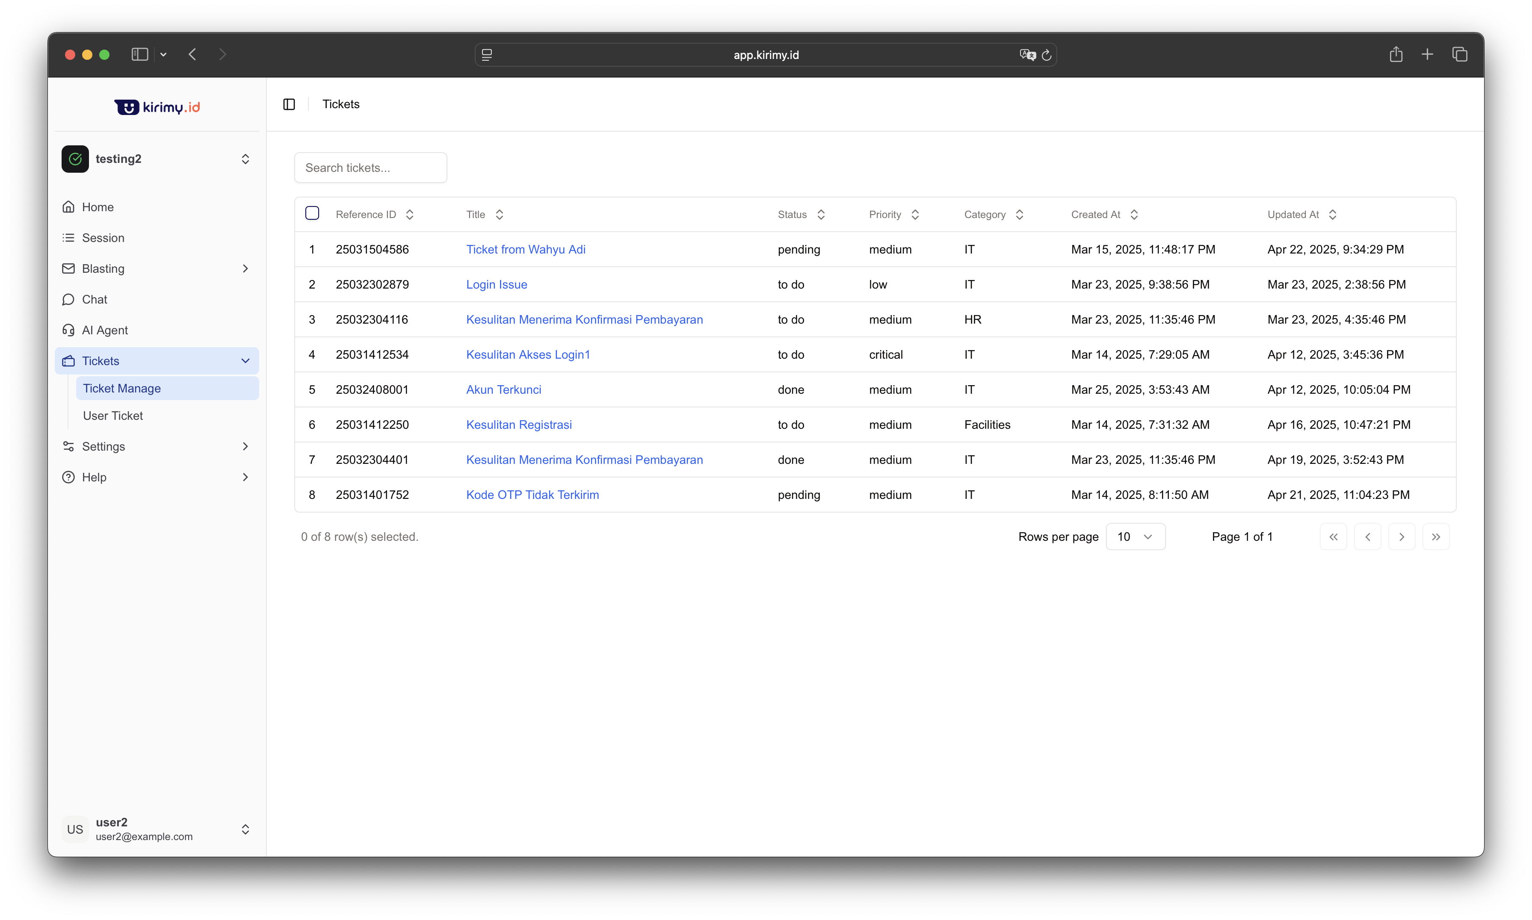Image resolution: width=1532 pixels, height=920 pixels.
Task: Open the Login Issue ticket link
Action: [496, 285]
